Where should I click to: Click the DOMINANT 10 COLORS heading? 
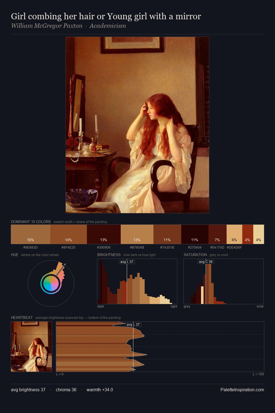click(31, 222)
